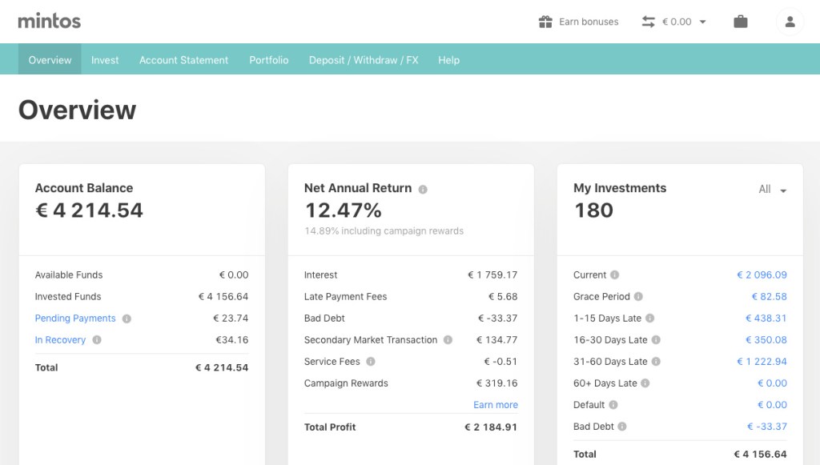Expand the € 0.00 balance dropdown
The height and width of the screenshot is (465, 820).
(683, 22)
